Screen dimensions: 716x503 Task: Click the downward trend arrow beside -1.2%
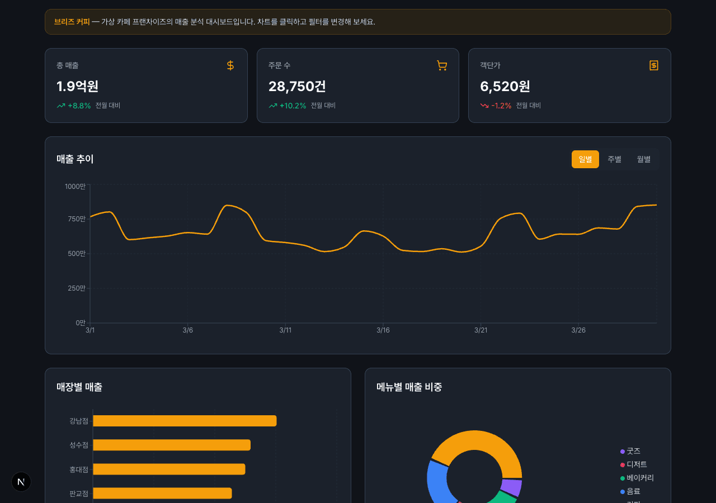tap(484, 106)
